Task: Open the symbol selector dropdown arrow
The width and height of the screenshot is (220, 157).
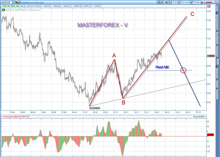Action: (x=14, y=3)
